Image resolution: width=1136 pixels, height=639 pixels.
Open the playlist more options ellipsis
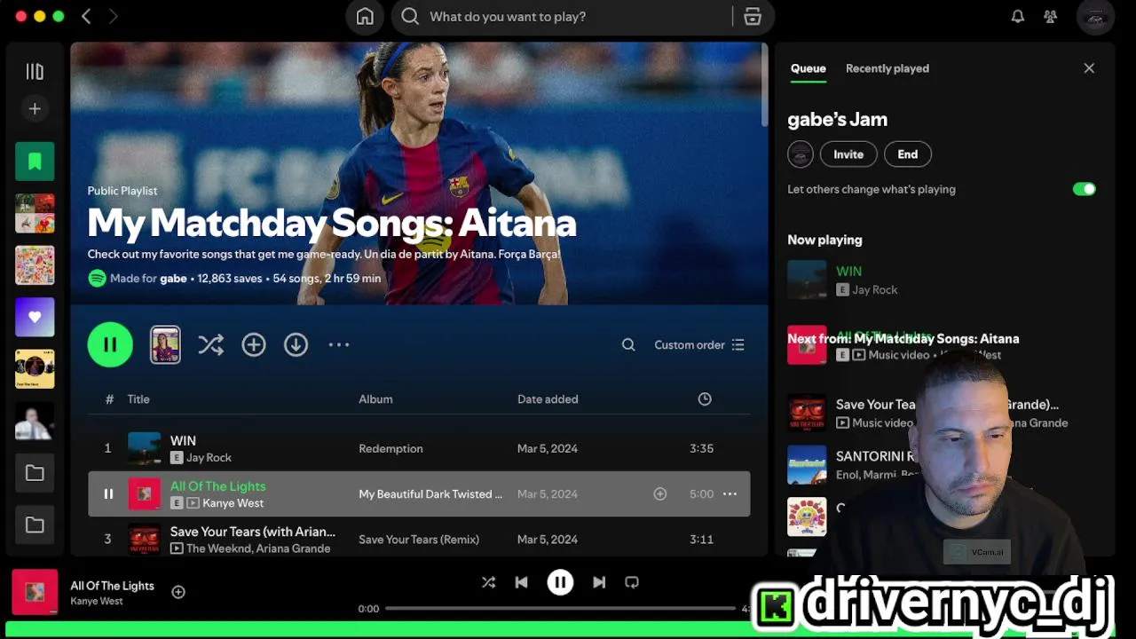(x=339, y=345)
